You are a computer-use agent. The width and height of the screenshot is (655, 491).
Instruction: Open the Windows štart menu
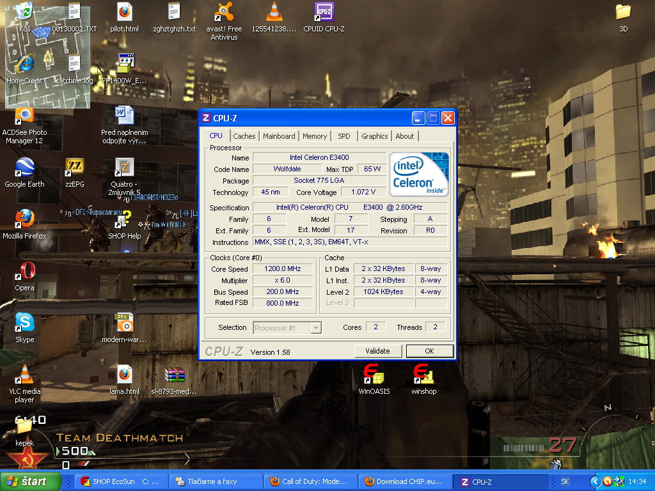pos(30,481)
